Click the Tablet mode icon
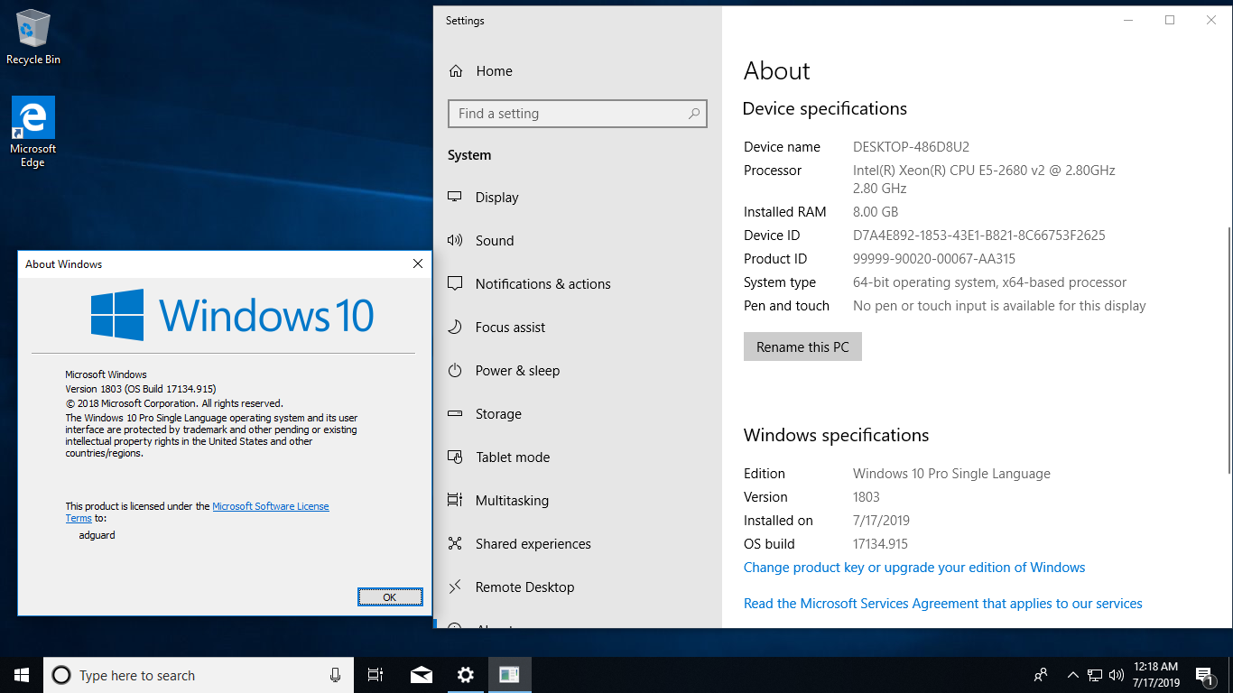Viewport: 1233px width, 693px height. (x=456, y=457)
